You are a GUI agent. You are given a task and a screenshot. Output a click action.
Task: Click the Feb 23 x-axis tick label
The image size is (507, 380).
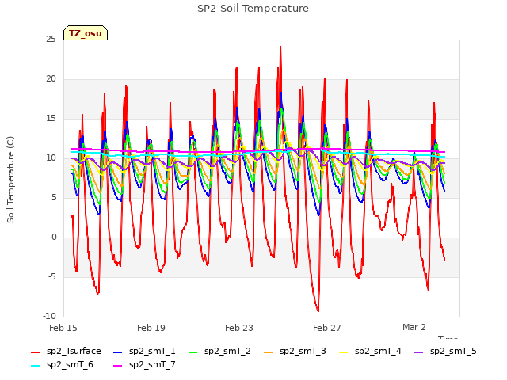point(239,328)
